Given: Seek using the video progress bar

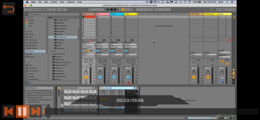Looking at the screenshot, I should 151,111.
